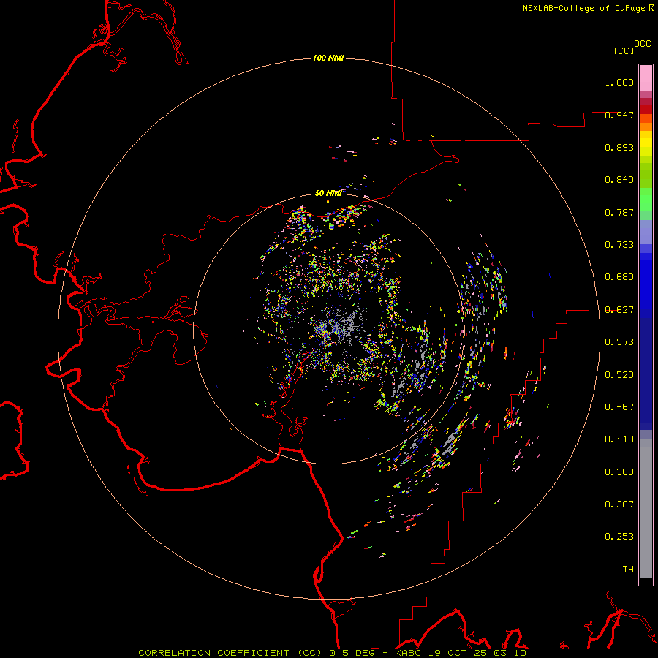658x658 pixels.
Task: Click the 1.000 scale value
Action: point(619,82)
